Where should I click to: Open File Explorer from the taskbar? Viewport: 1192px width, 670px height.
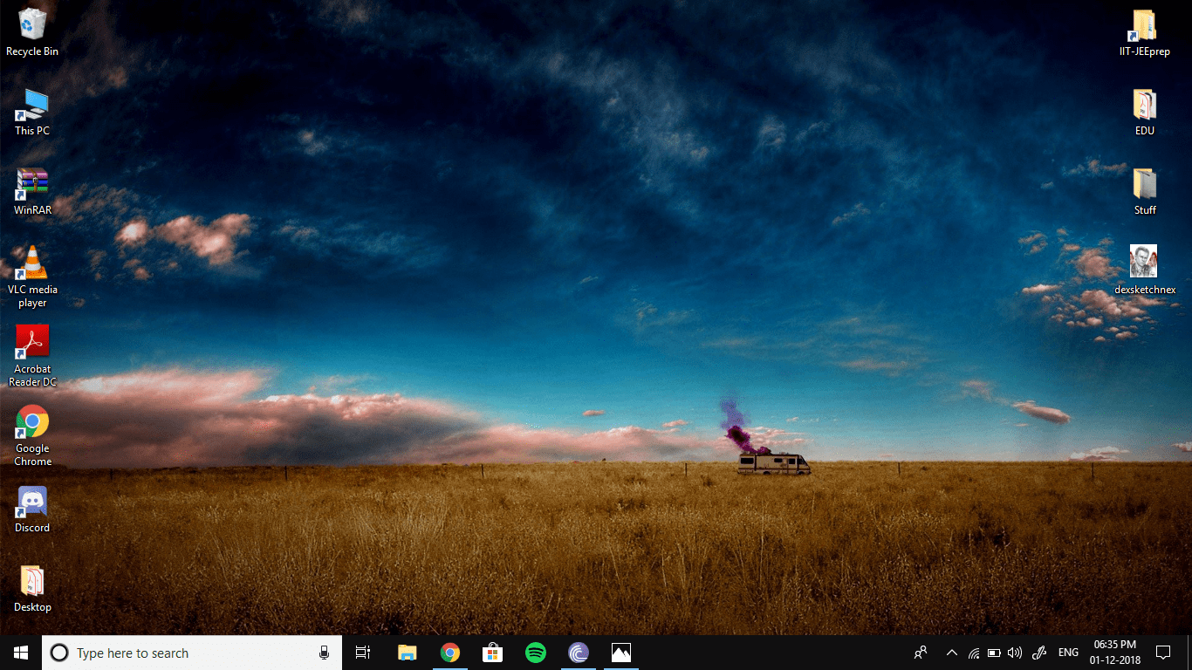coord(407,652)
